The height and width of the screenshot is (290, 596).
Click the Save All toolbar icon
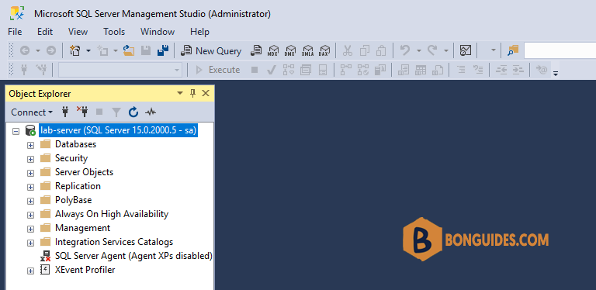pos(163,50)
